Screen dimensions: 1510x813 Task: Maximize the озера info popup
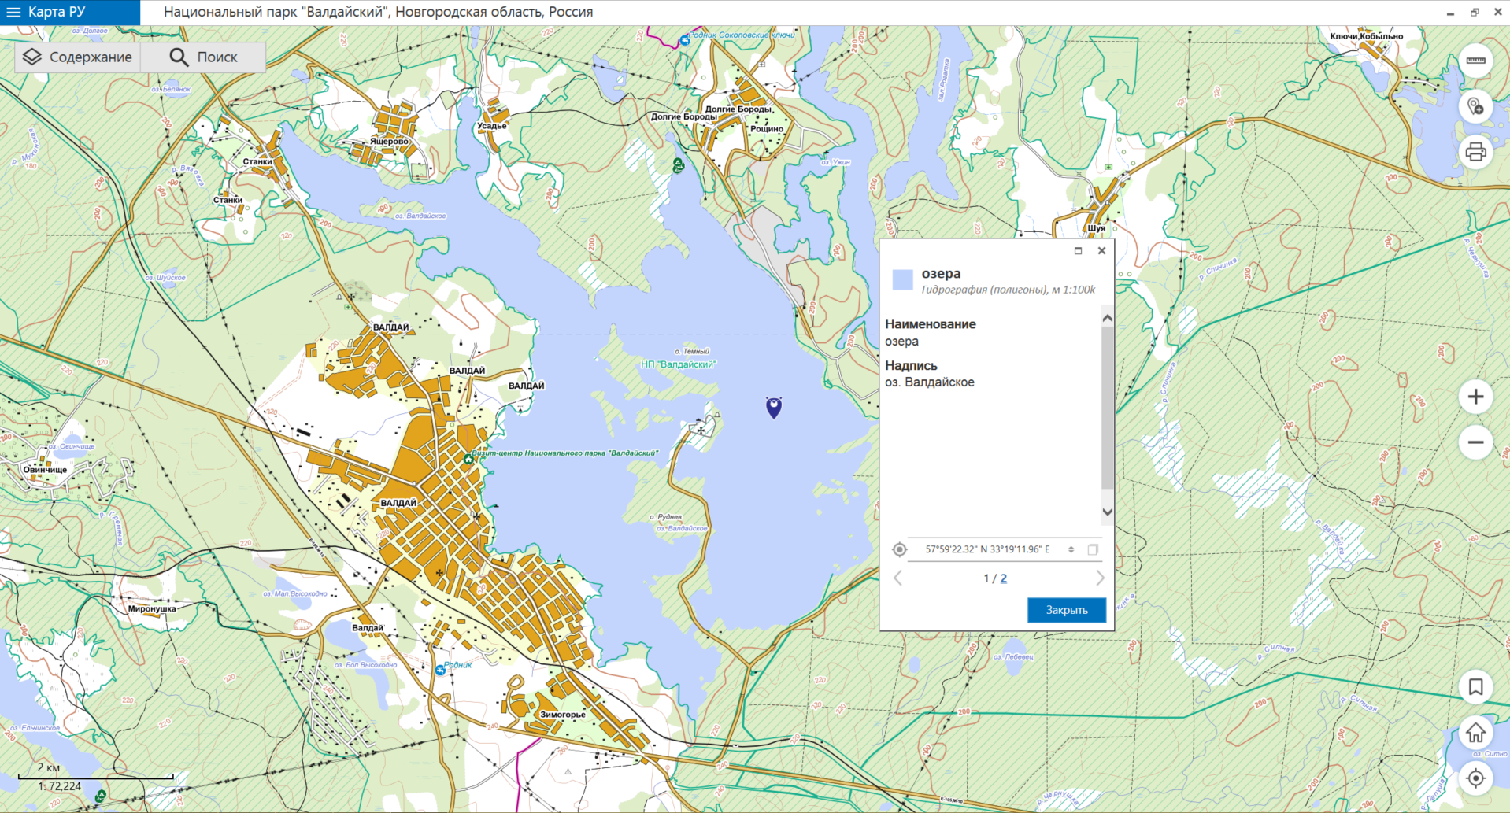click(x=1078, y=251)
